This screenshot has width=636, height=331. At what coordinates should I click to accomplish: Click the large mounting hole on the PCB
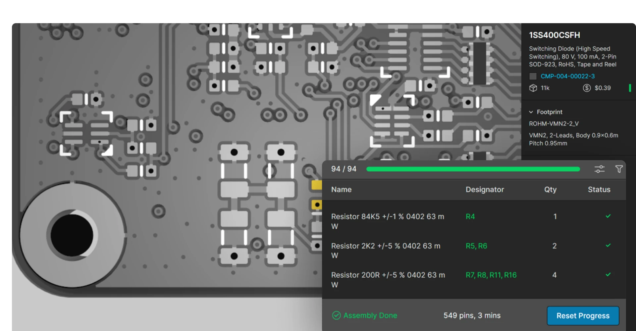click(x=72, y=235)
